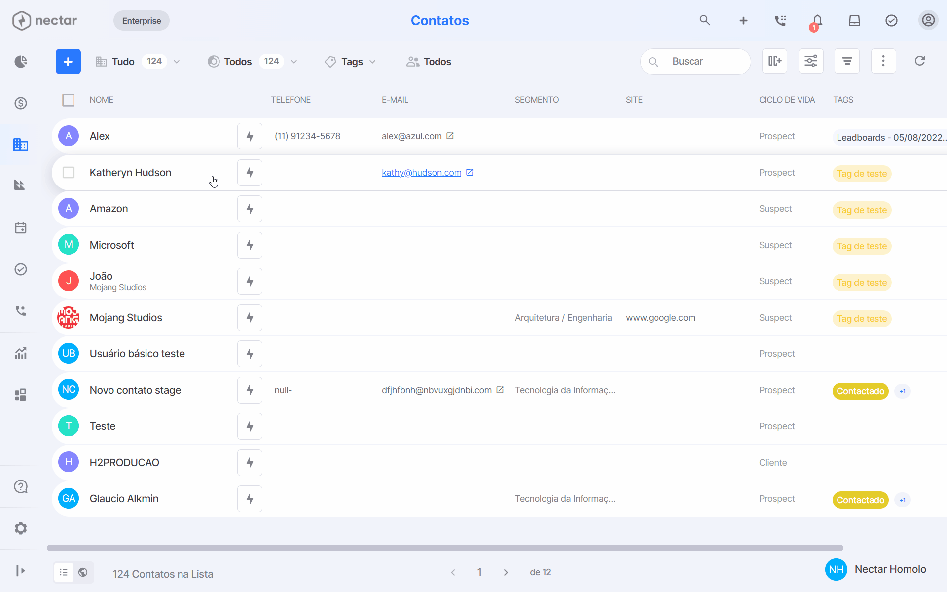This screenshot has height=592, width=947.
Task: Open filter sliders icon
Action: (x=811, y=61)
